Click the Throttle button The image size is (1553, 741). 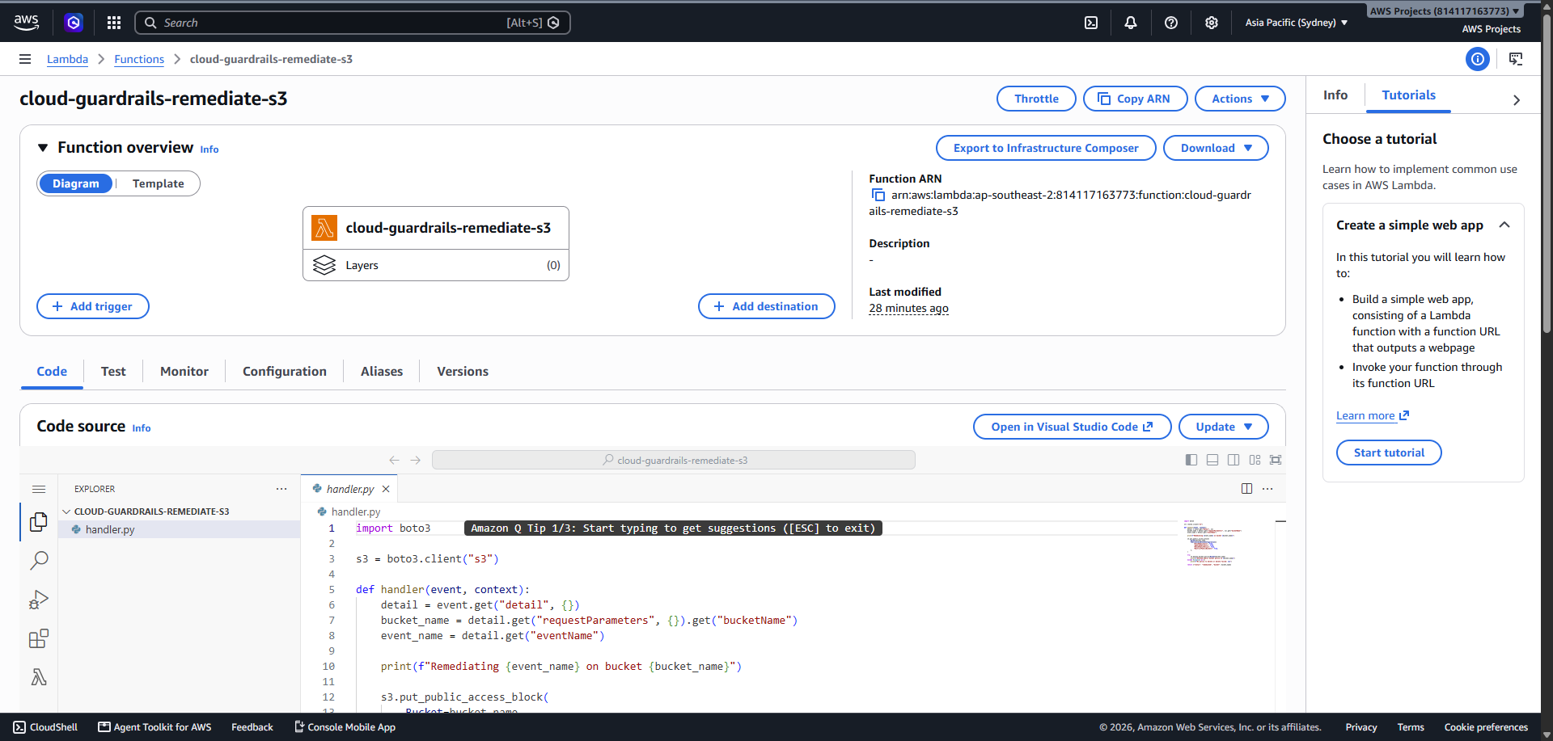click(1036, 99)
